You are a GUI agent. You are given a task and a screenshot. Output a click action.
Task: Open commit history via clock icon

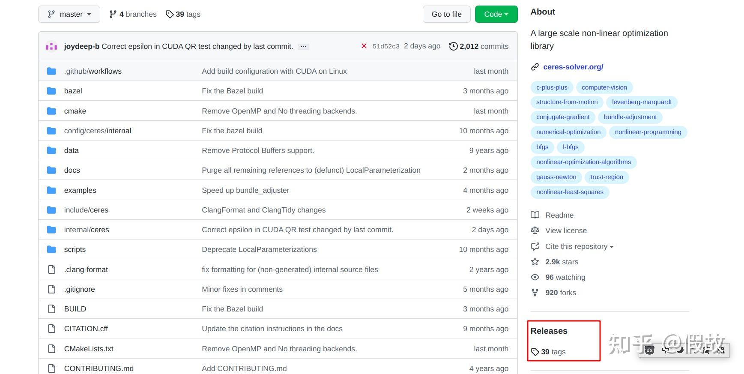(x=453, y=46)
